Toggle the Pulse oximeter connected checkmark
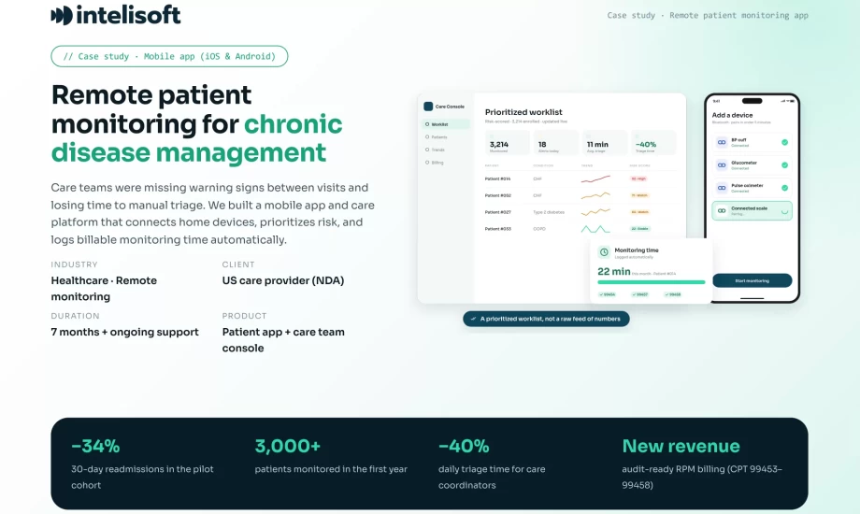The height and width of the screenshot is (514, 860). coord(785,188)
